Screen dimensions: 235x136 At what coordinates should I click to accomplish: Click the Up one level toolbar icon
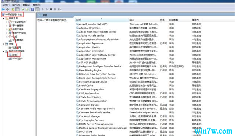click(x=13, y=10)
